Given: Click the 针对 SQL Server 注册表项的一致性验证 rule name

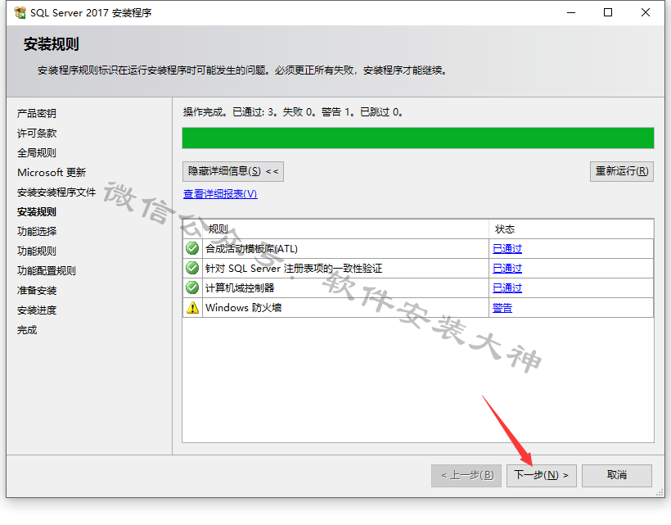Looking at the screenshot, I should click(x=294, y=269).
